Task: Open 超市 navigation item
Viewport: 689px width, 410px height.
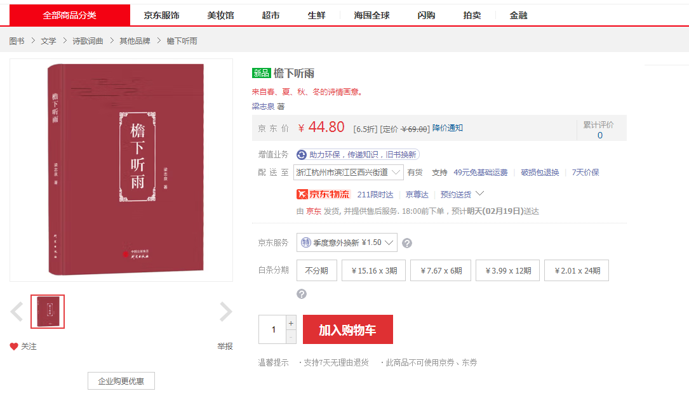Action: coord(271,15)
